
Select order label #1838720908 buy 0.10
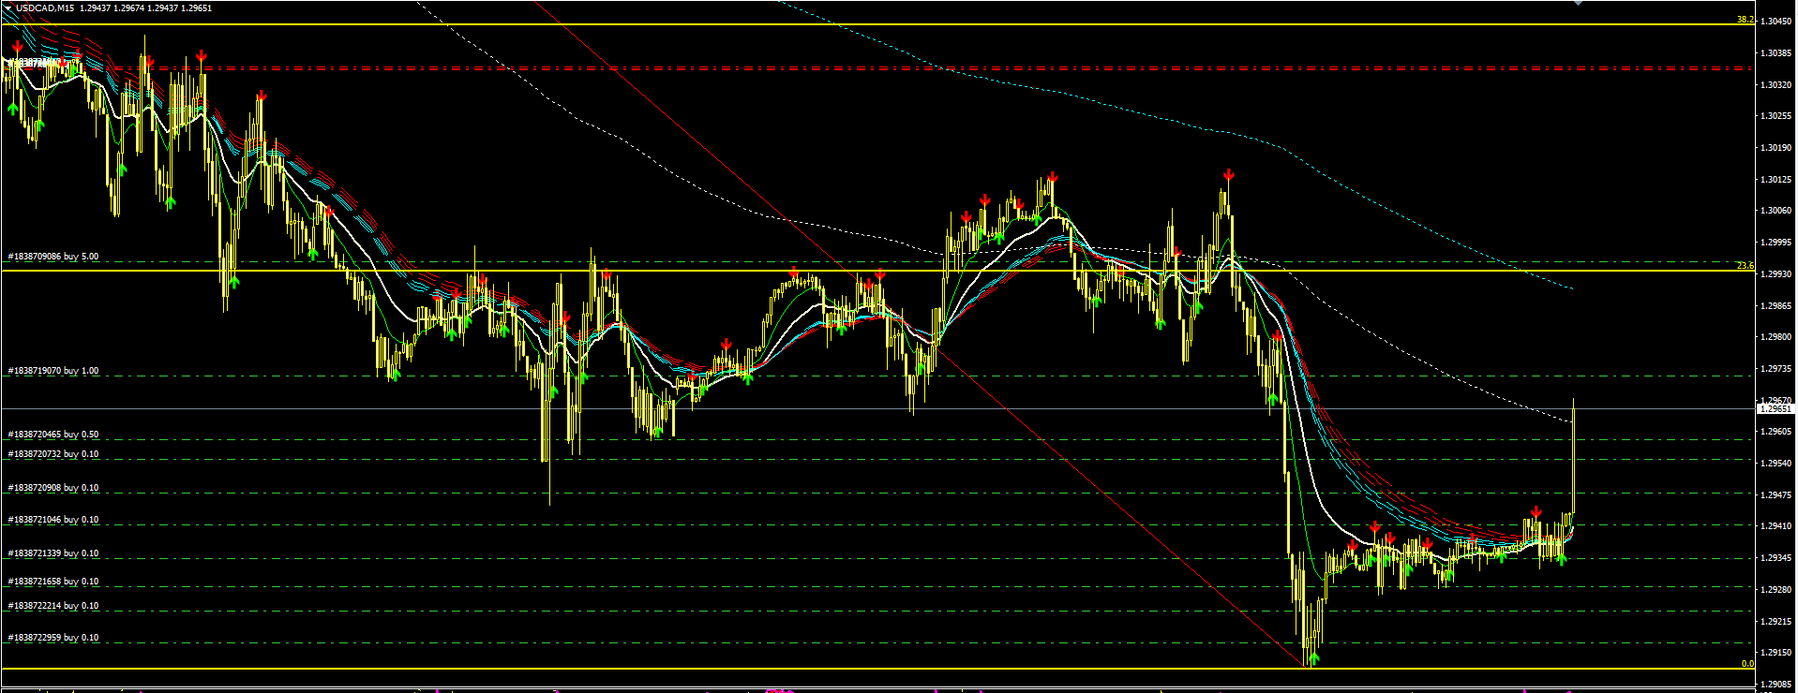53,488
